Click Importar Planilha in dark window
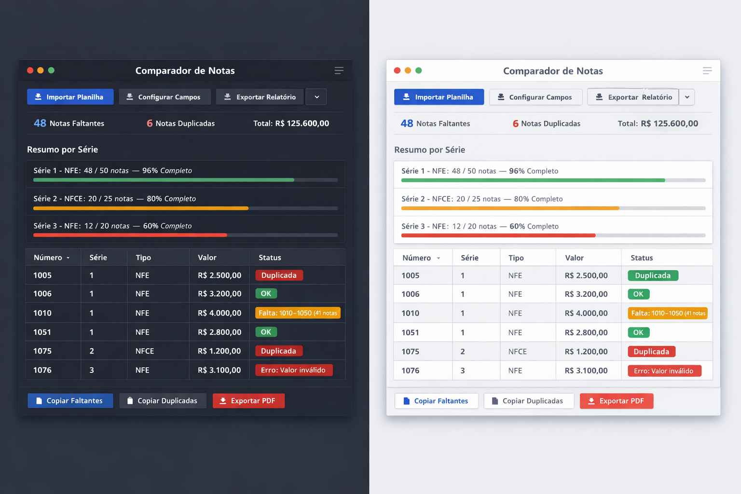741x494 pixels. click(70, 97)
